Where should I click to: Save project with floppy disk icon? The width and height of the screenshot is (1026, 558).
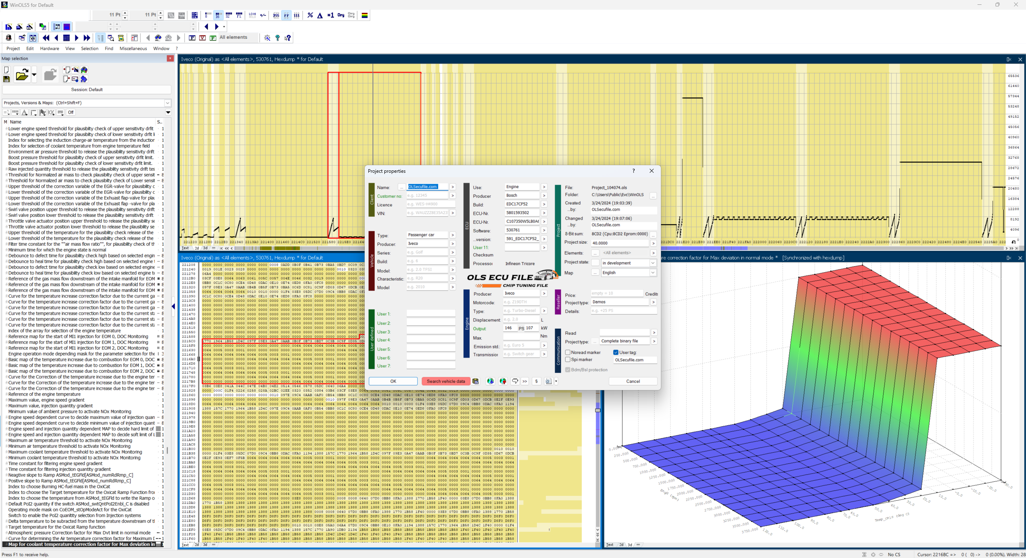coord(6,79)
